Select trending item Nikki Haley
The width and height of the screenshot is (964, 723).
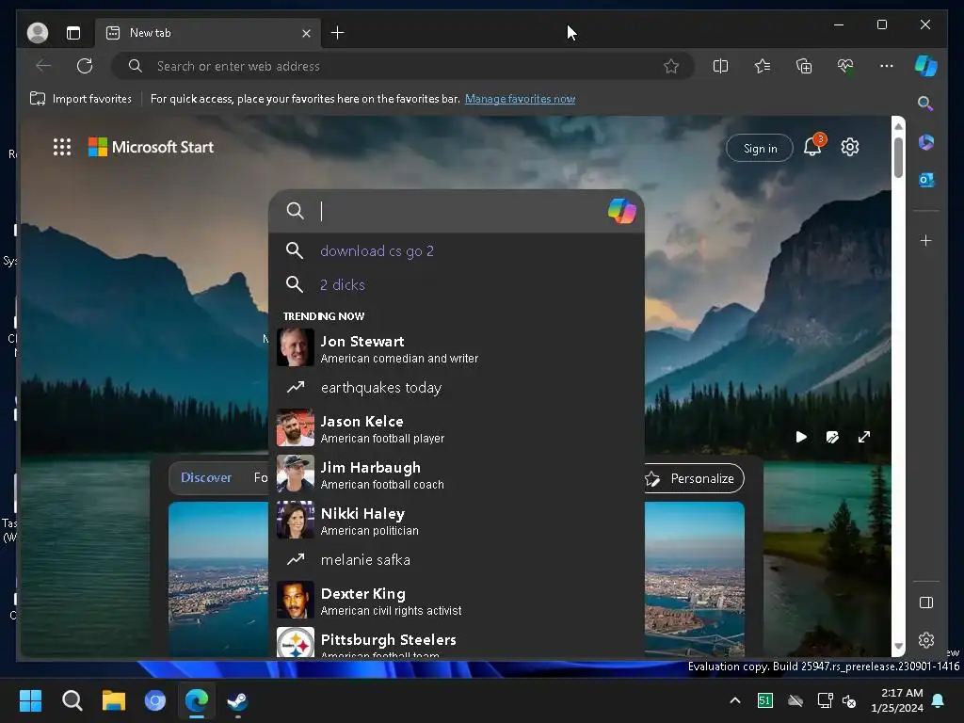(457, 520)
